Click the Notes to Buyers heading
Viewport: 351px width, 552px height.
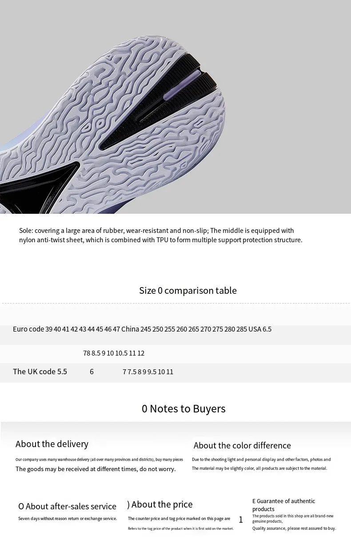pos(183,409)
